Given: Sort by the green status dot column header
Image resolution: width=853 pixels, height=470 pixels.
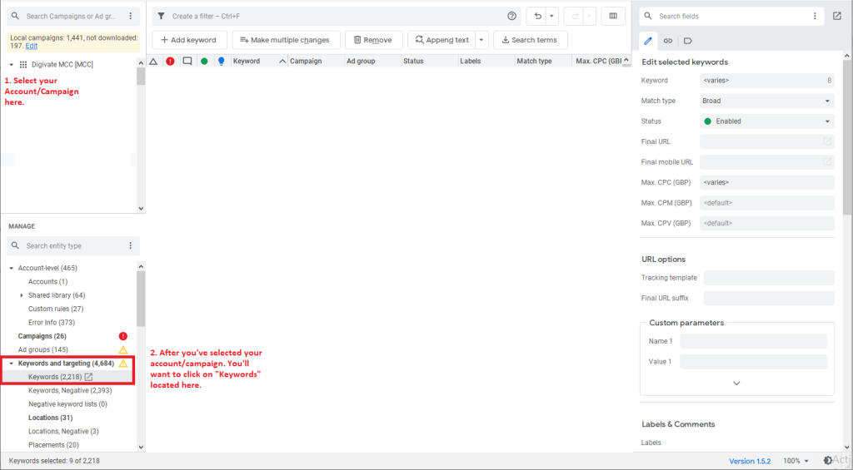Looking at the screenshot, I should click(204, 62).
